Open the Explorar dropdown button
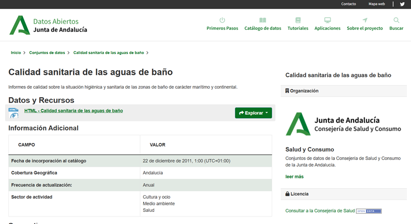 pos(253,113)
